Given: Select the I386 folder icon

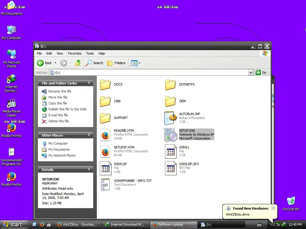Looking at the screenshot, I should (105, 101).
